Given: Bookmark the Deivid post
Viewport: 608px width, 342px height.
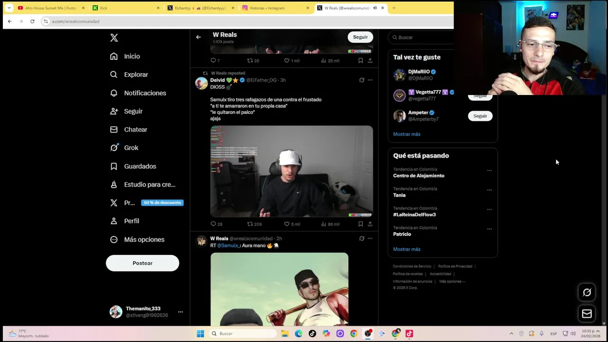Looking at the screenshot, I should [x=361, y=224].
